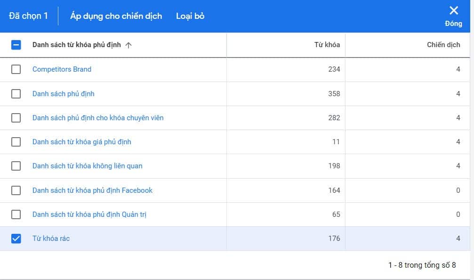Uncheck the Từ khóa rác checkbox
Viewport: 474px width, 280px height.
(16, 239)
